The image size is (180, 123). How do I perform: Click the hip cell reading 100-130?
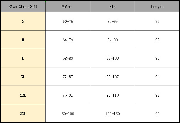pos(112,114)
